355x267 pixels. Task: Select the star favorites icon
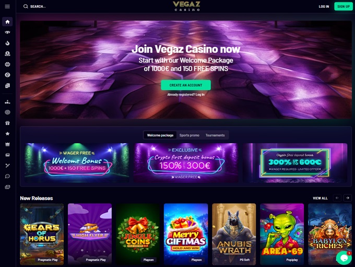coord(7,134)
